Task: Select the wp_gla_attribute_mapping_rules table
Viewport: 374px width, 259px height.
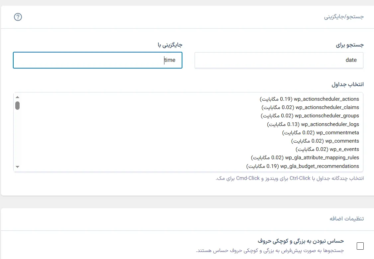Action: coord(305,158)
